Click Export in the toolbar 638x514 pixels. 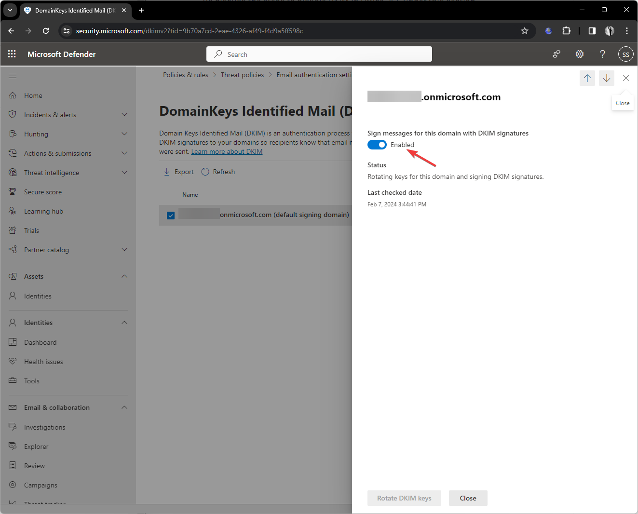178,172
